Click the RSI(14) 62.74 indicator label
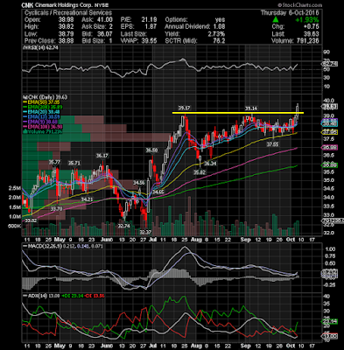The image size is (344, 350). click(41, 47)
